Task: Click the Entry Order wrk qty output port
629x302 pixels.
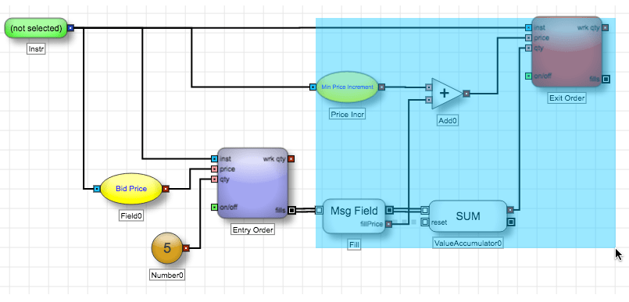Action: (291, 159)
